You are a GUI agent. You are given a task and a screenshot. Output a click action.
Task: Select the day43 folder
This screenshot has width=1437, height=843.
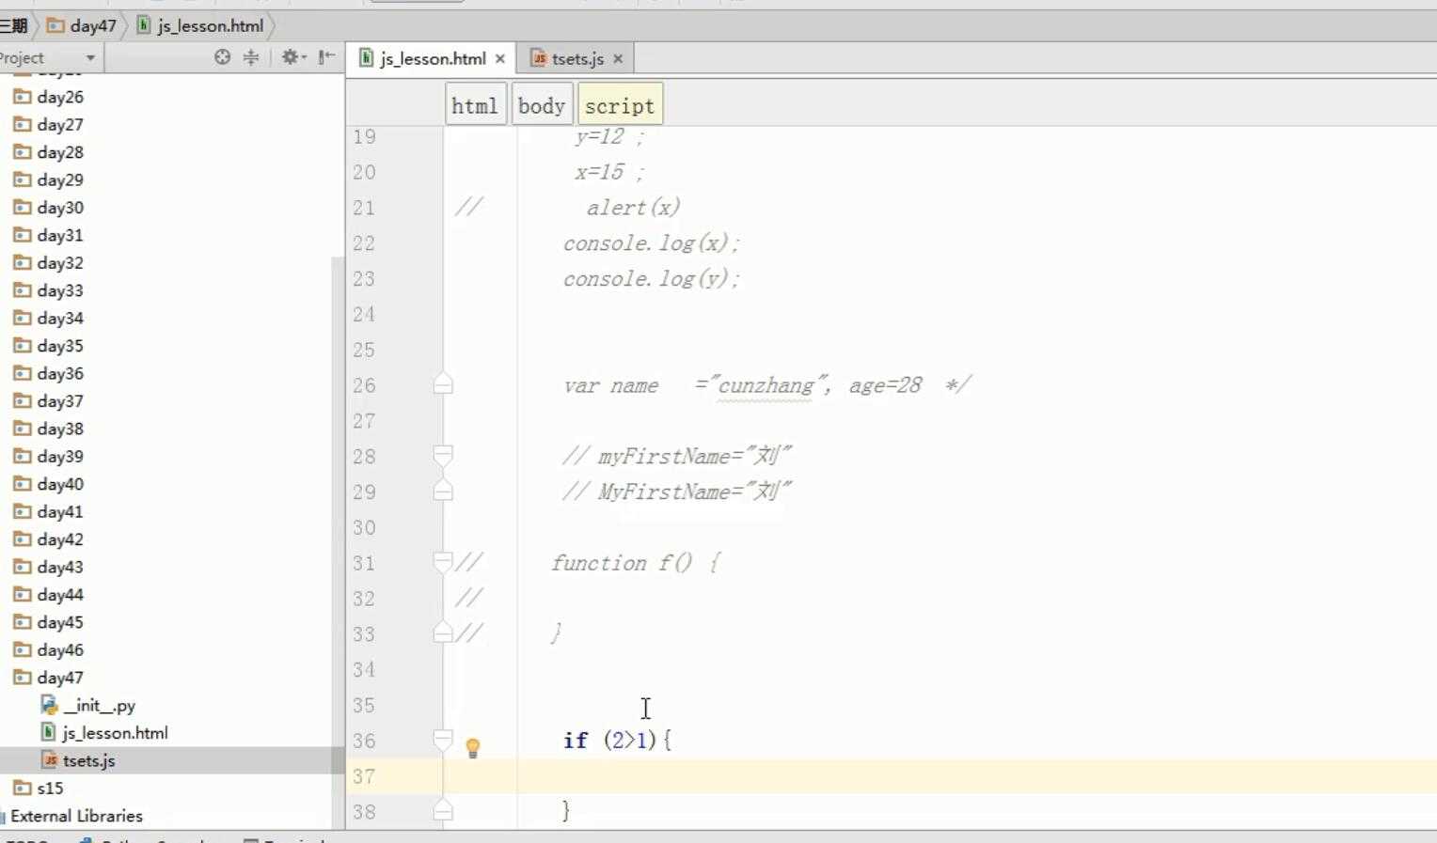tap(60, 567)
